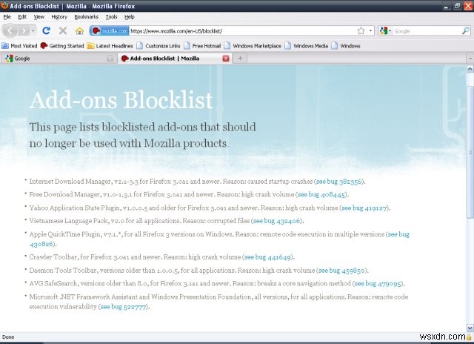The height and width of the screenshot is (344, 474).
Task: Open link see bug 419127
Action: point(364,208)
